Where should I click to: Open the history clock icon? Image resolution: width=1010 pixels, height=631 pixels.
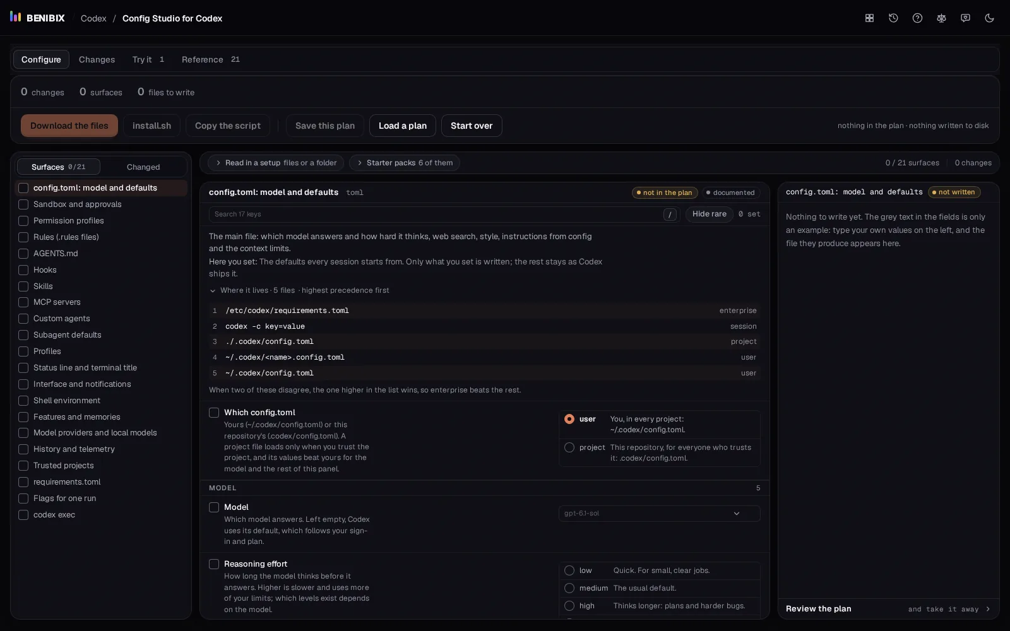[x=893, y=18]
